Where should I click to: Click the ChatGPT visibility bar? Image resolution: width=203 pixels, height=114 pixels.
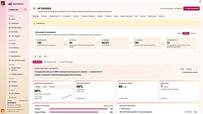click(x=79, y=109)
